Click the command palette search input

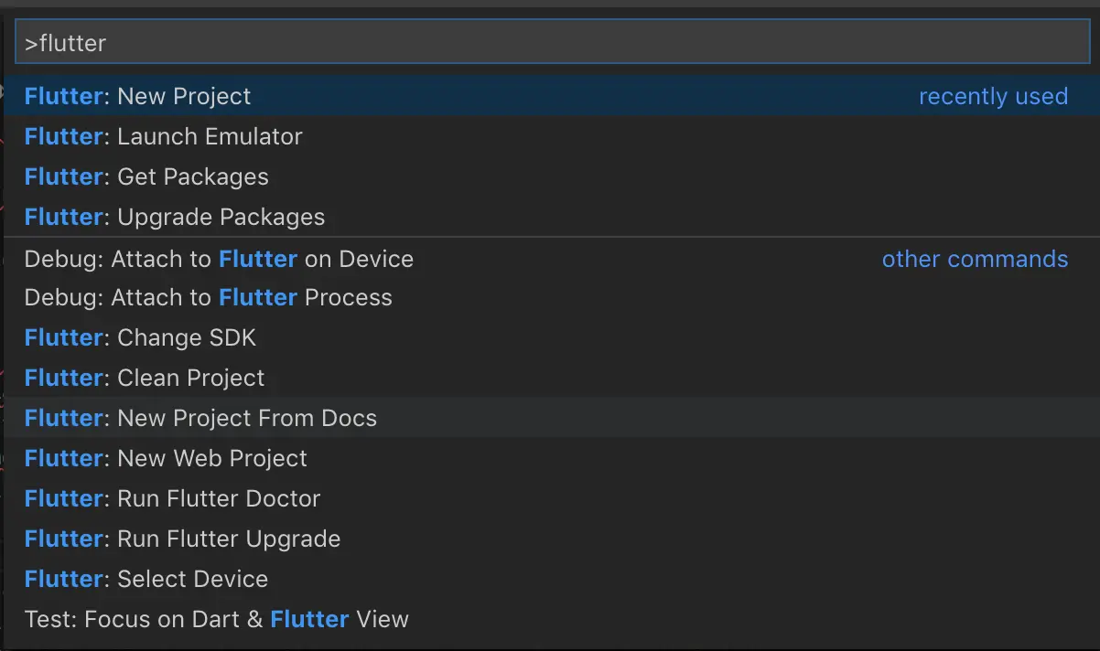(549, 42)
